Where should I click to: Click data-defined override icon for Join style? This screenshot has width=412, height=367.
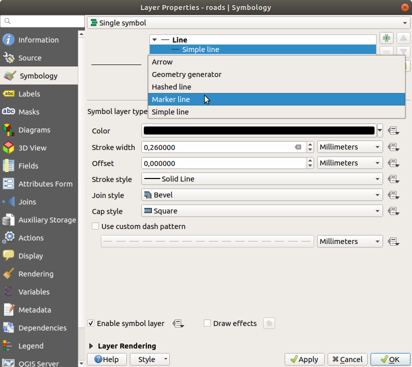pos(394,195)
